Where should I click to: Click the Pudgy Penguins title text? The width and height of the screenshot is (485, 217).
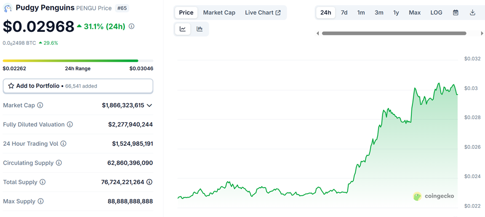45,8
